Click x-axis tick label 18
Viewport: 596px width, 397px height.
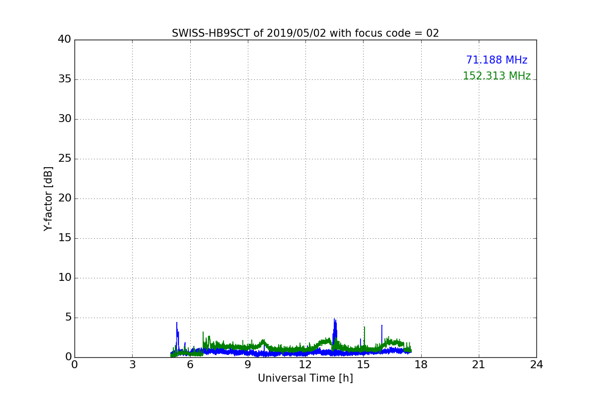coord(421,365)
